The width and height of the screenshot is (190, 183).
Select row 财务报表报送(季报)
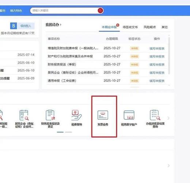point(106,64)
